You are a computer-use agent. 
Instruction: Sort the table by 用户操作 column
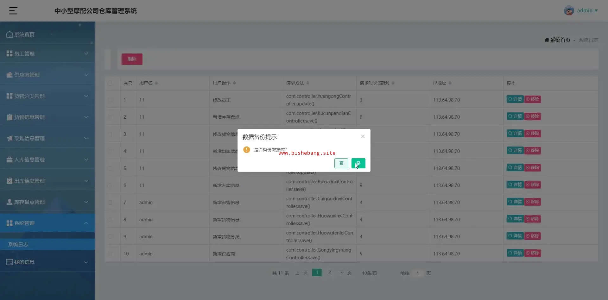click(x=234, y=83)
